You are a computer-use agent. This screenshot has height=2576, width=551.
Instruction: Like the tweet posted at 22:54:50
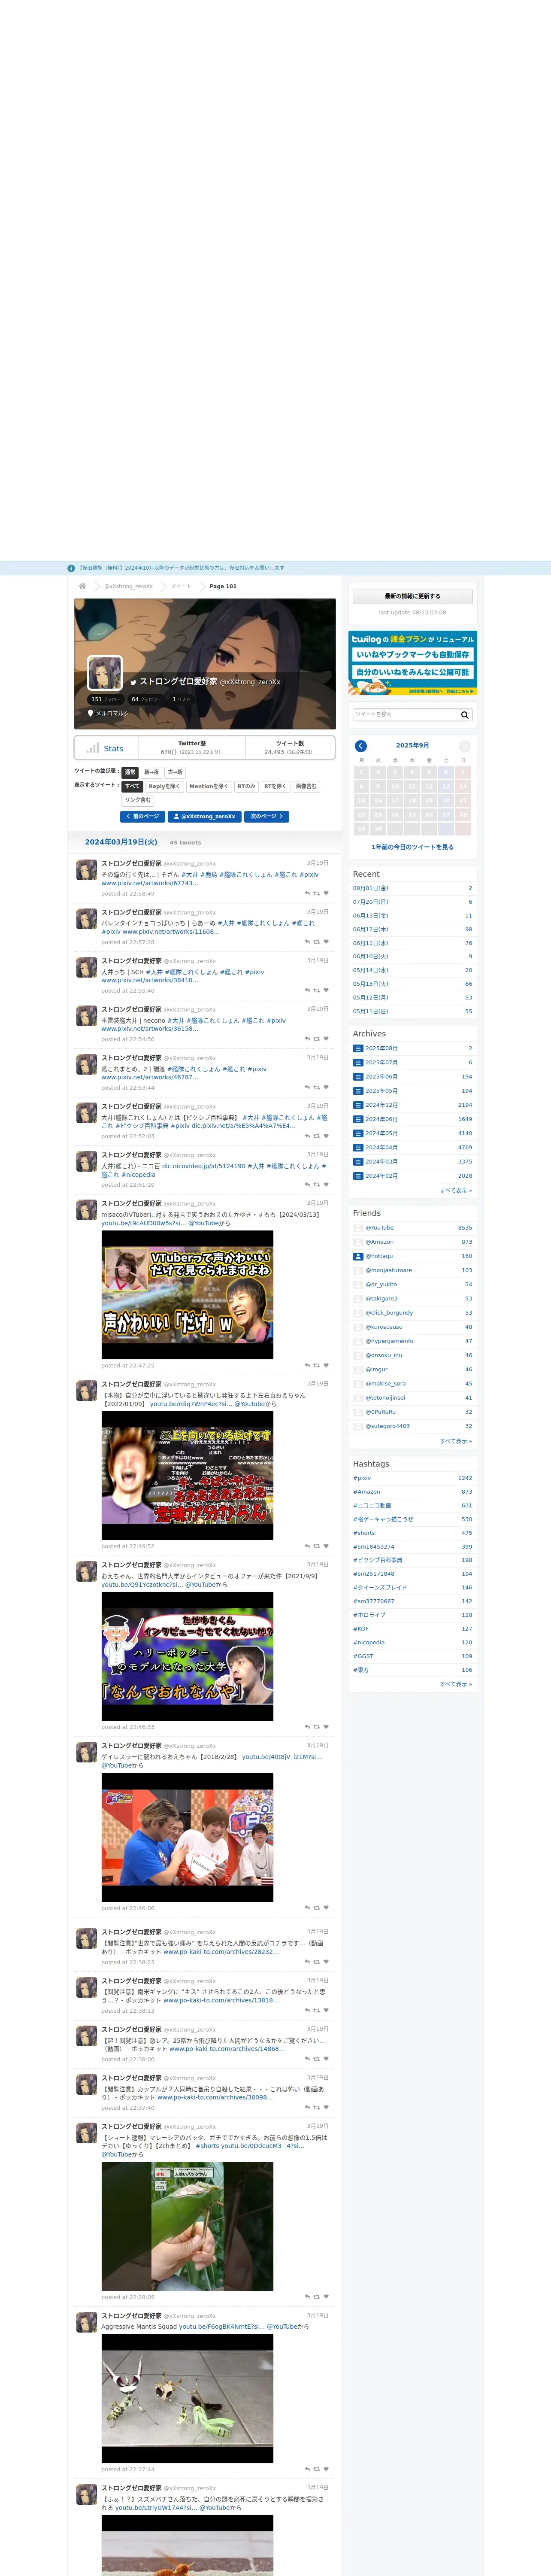pyautogui.click(x=326, y=1039)
